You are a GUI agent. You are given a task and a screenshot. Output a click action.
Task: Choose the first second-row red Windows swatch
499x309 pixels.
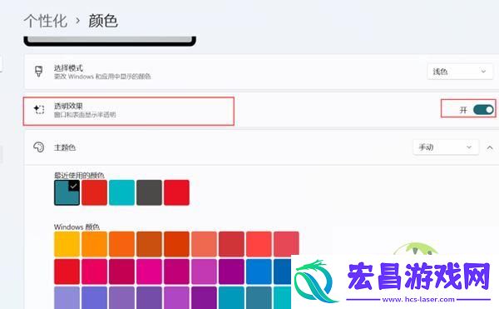click(67, 272)
